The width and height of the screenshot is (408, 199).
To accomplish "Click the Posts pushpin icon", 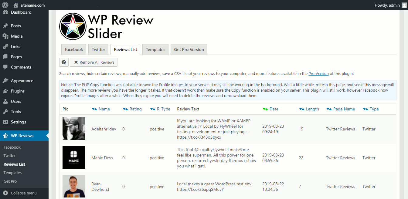I will [5, 26].
